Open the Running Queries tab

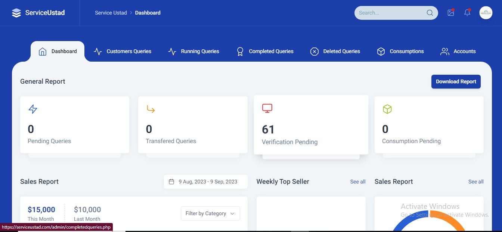point(193,52)
